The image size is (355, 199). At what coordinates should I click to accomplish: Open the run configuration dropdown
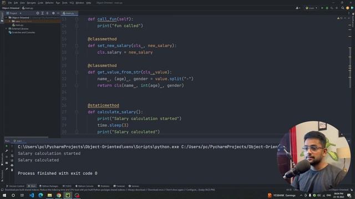pyautogui.click(x=311, y=8)
